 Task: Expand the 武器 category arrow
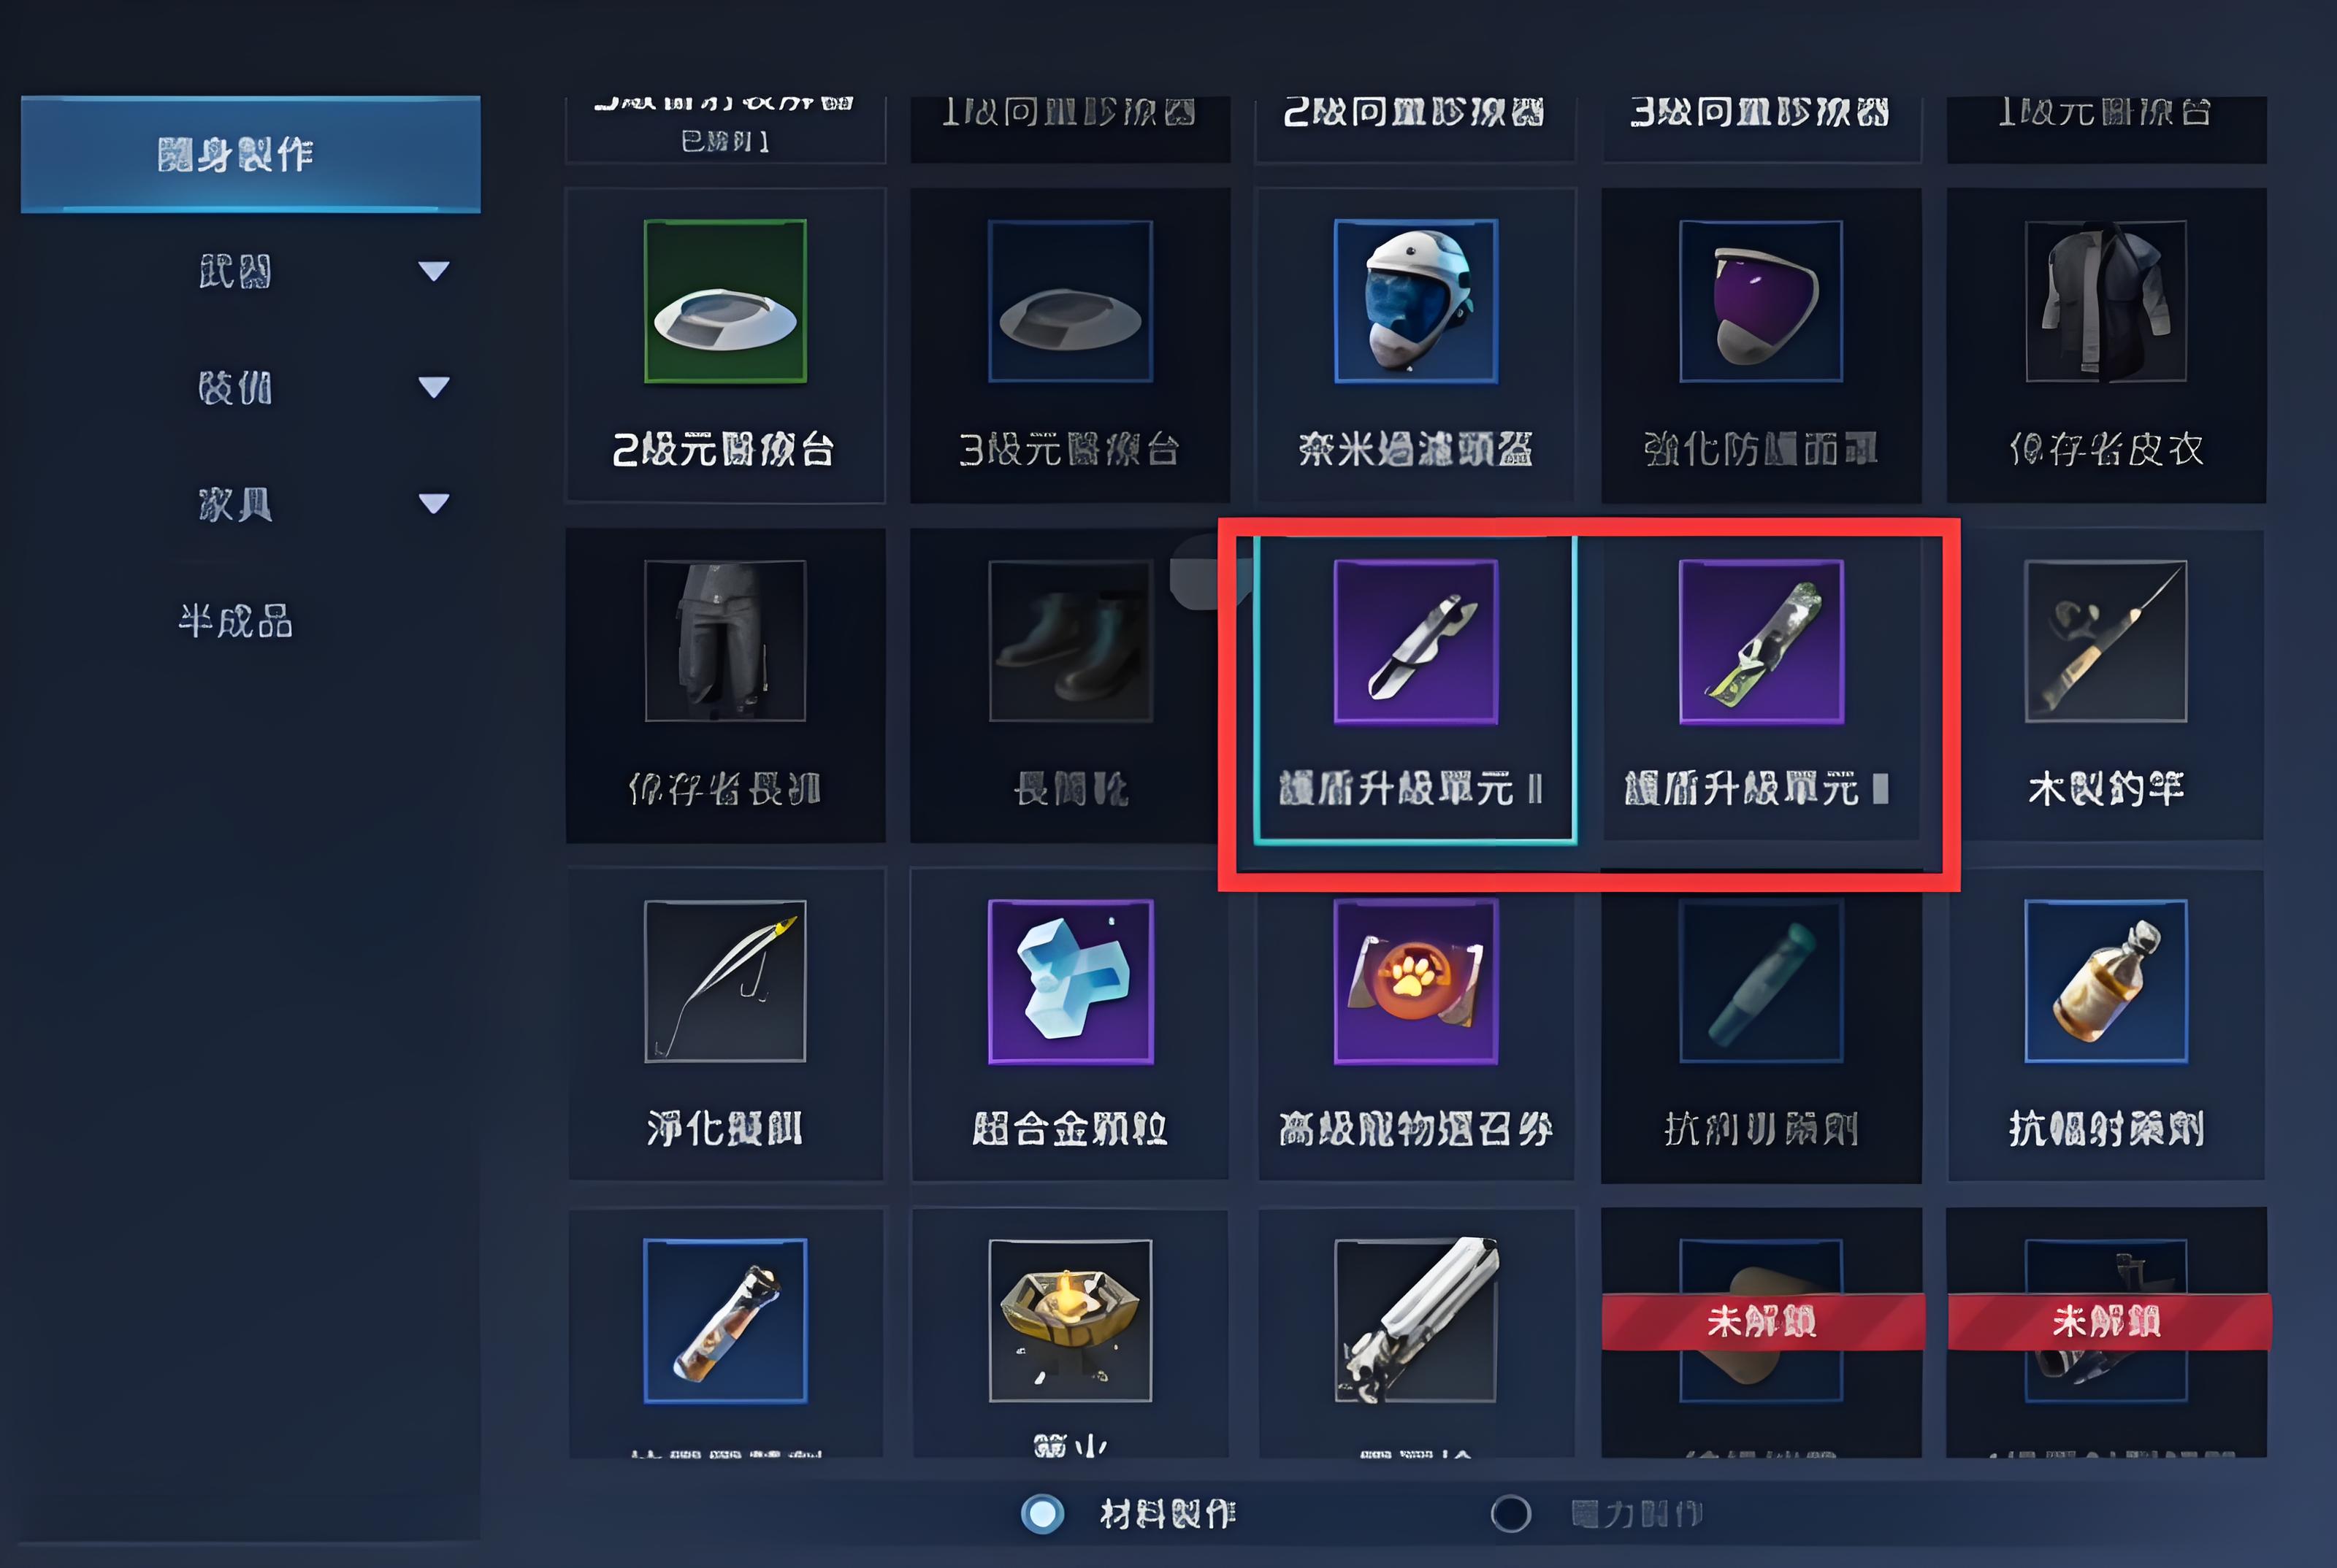click(x=433, y=271)
